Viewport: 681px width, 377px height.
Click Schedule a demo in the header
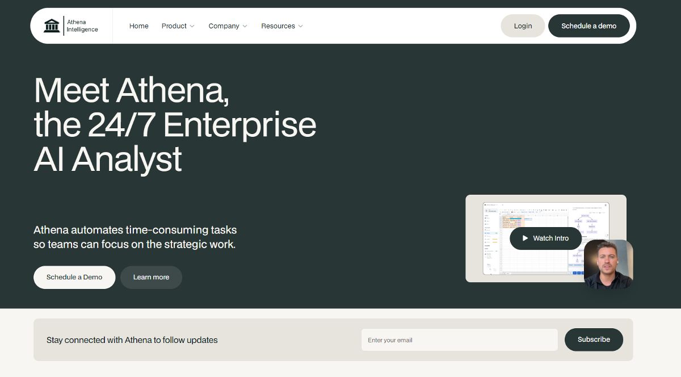point(588,26)
